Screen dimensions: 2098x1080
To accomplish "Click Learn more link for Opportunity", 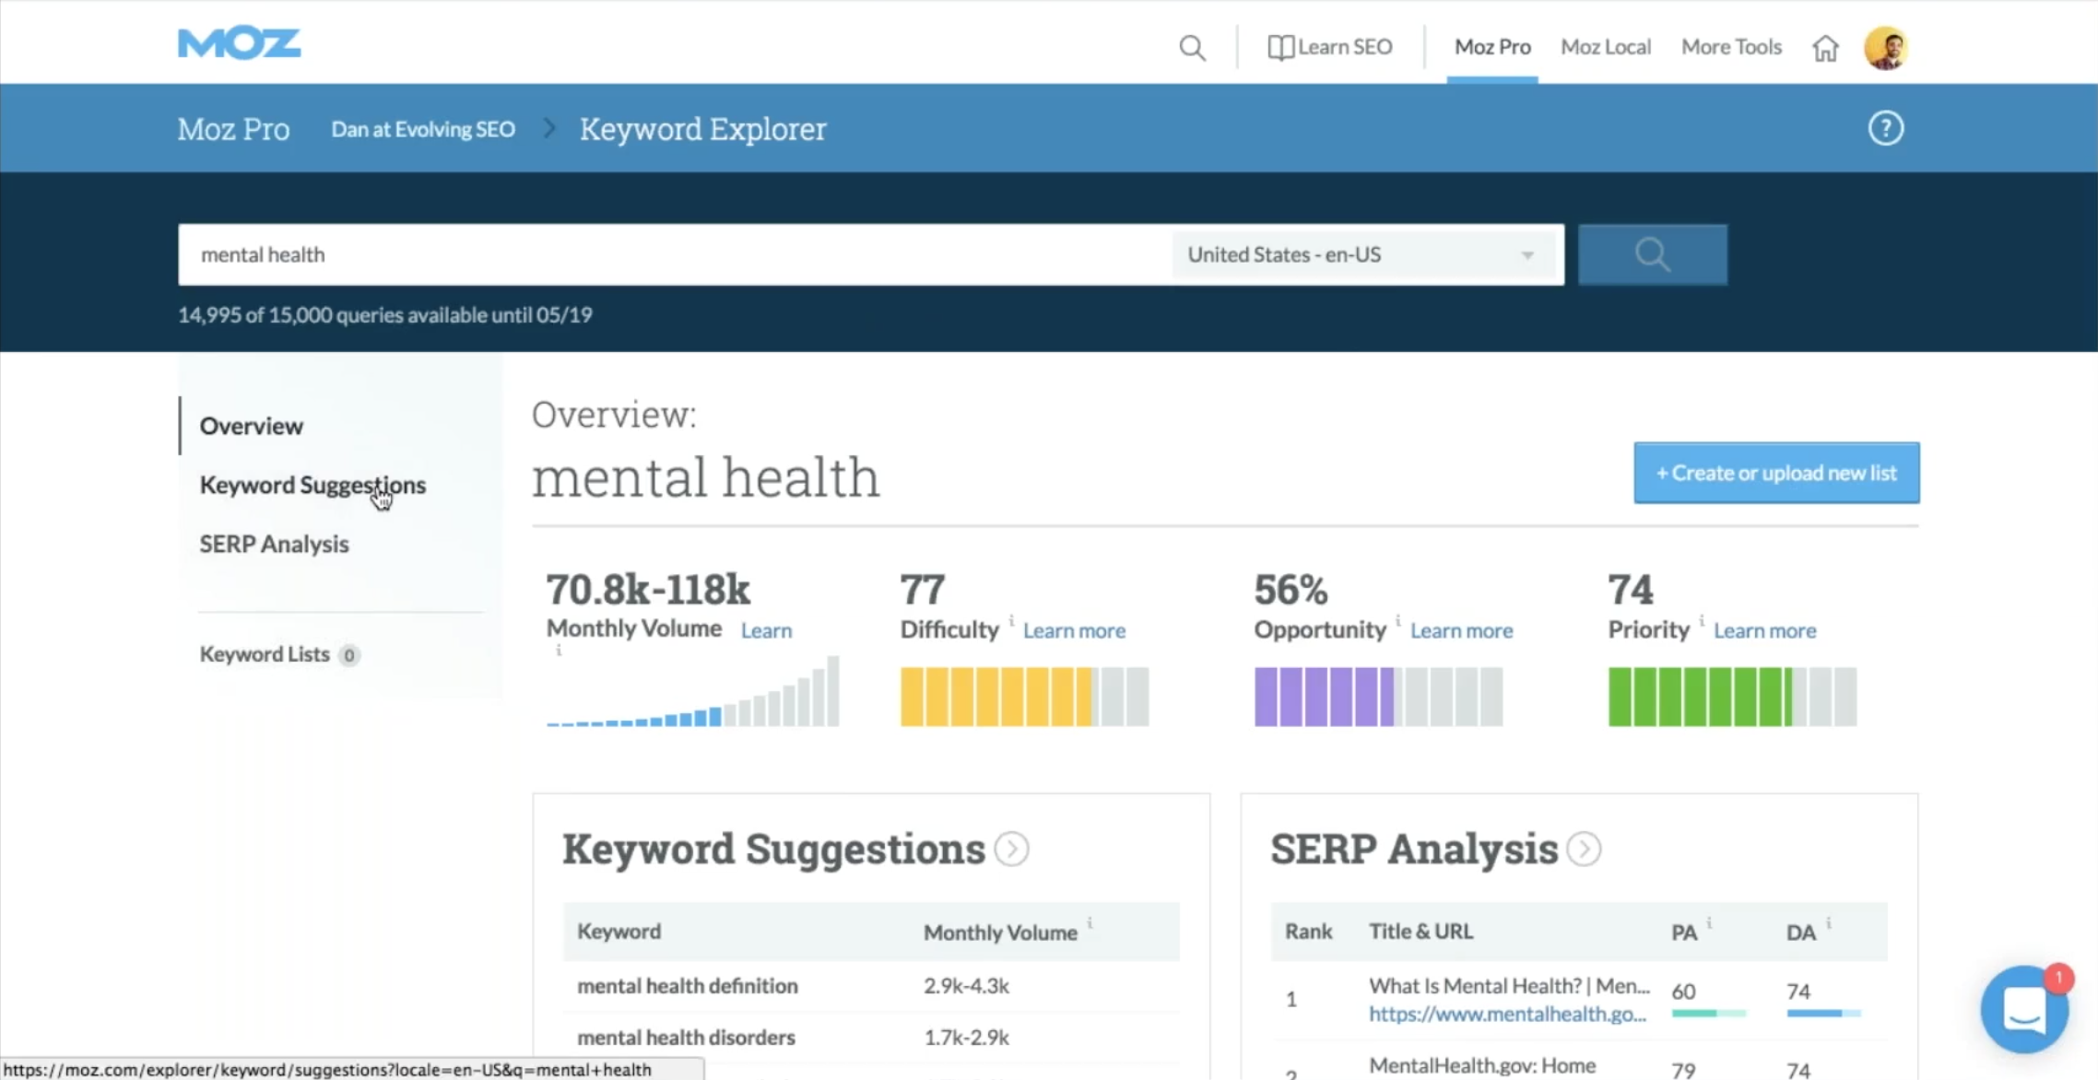I will [x=1461, y=630].
